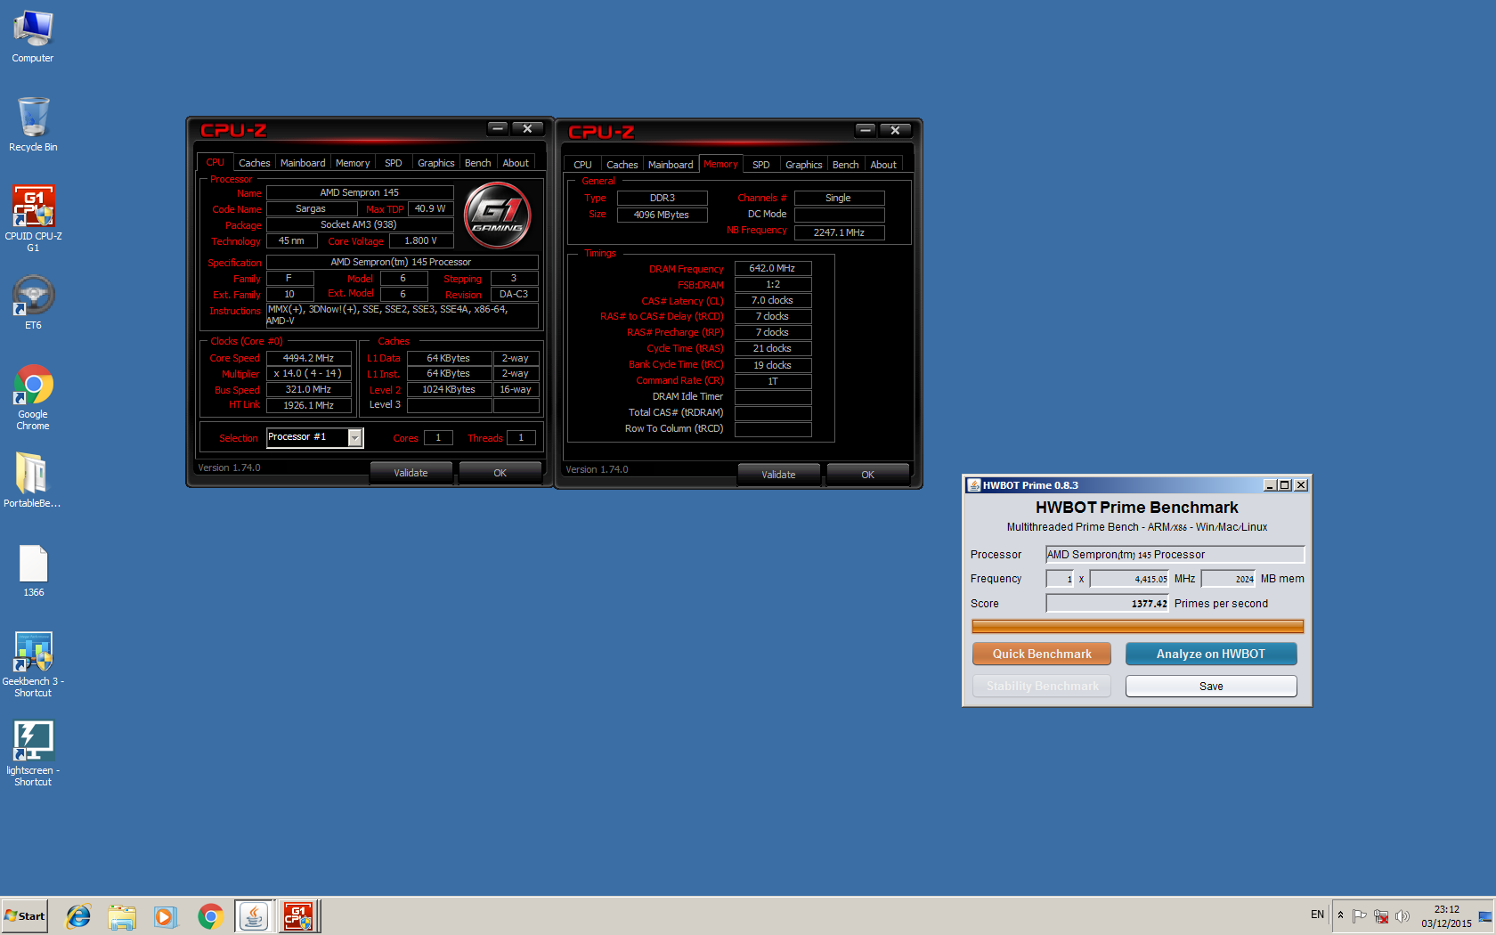Click Show desktop button at taskbar end
The height and width of the screenshot is (935, 1496).
1485,916
